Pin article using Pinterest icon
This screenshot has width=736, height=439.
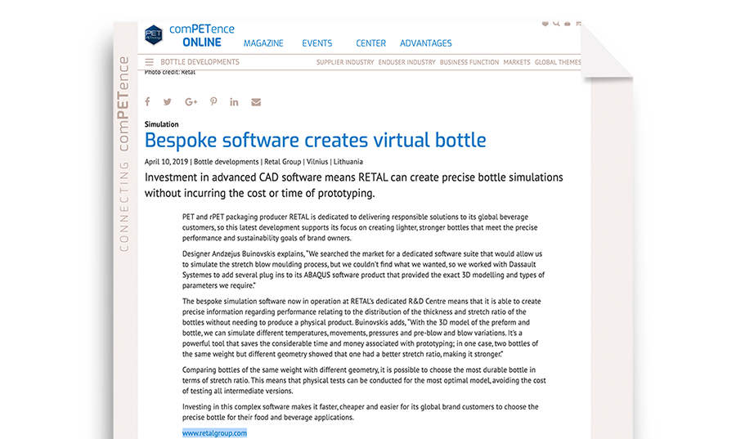click(213, 102)
